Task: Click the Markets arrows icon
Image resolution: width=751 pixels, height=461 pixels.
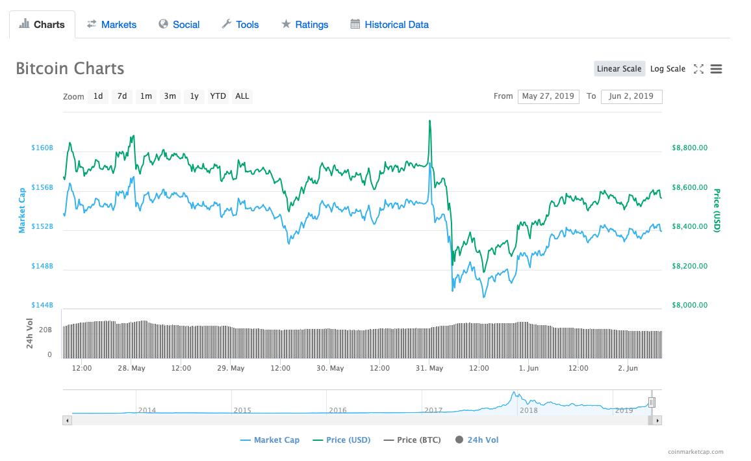Action: [x=92, y=24]
